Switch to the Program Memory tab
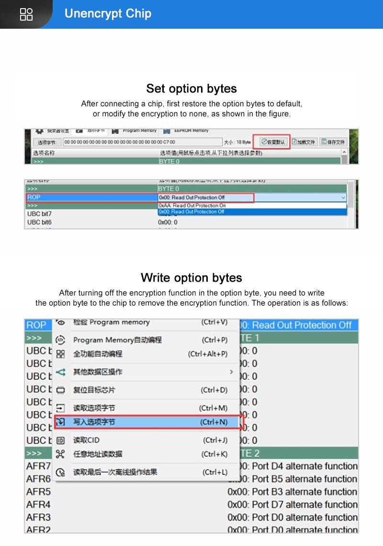Viewport: 383px width, 546px height. click(x=139, y=130)
